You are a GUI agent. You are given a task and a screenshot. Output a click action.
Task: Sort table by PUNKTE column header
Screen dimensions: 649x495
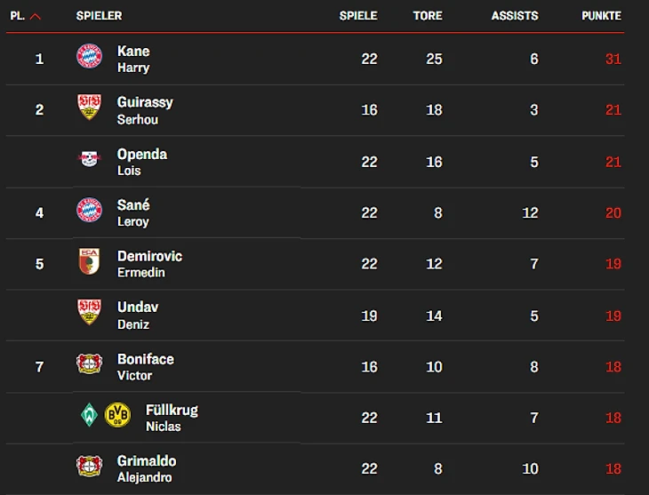(x=601, y=16)
